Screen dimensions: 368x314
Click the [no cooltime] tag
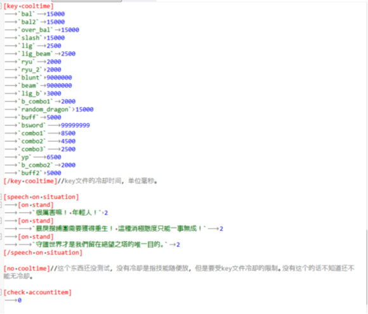[x=27, y=268]
